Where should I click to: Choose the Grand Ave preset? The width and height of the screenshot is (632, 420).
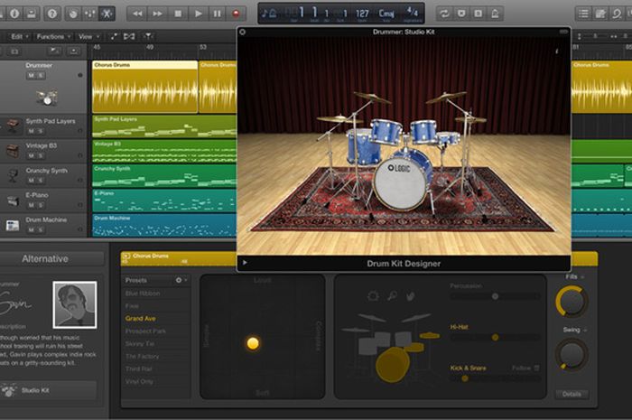point(140,319)
